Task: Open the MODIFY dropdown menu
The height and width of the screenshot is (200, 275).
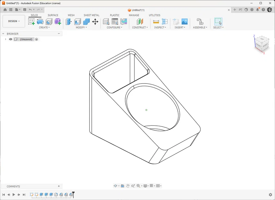Action: tap(81, 28)
